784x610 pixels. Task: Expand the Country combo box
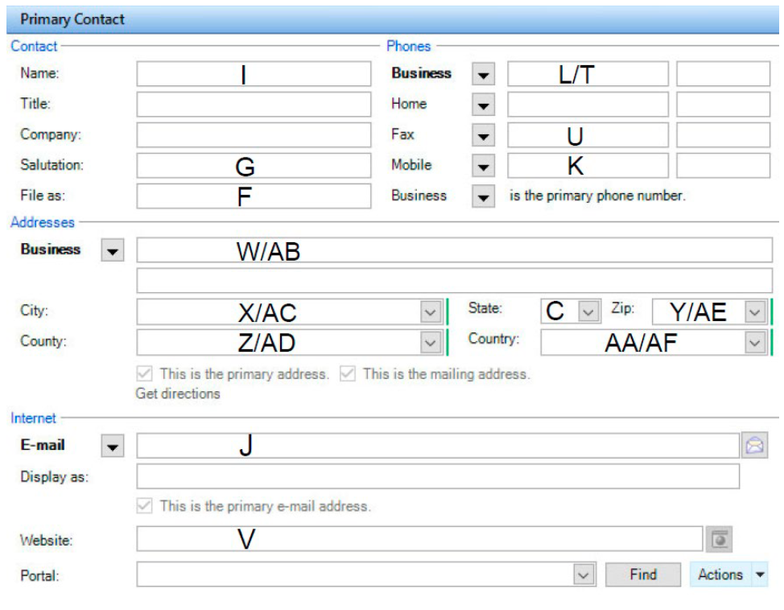click(755, 343)
